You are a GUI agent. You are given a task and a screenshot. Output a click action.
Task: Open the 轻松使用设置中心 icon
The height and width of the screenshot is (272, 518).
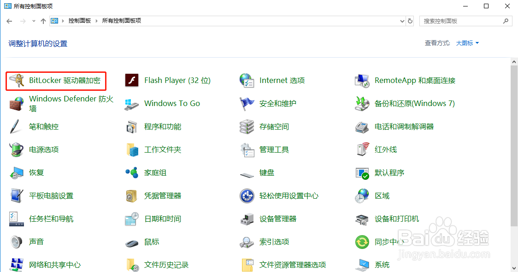247,195
